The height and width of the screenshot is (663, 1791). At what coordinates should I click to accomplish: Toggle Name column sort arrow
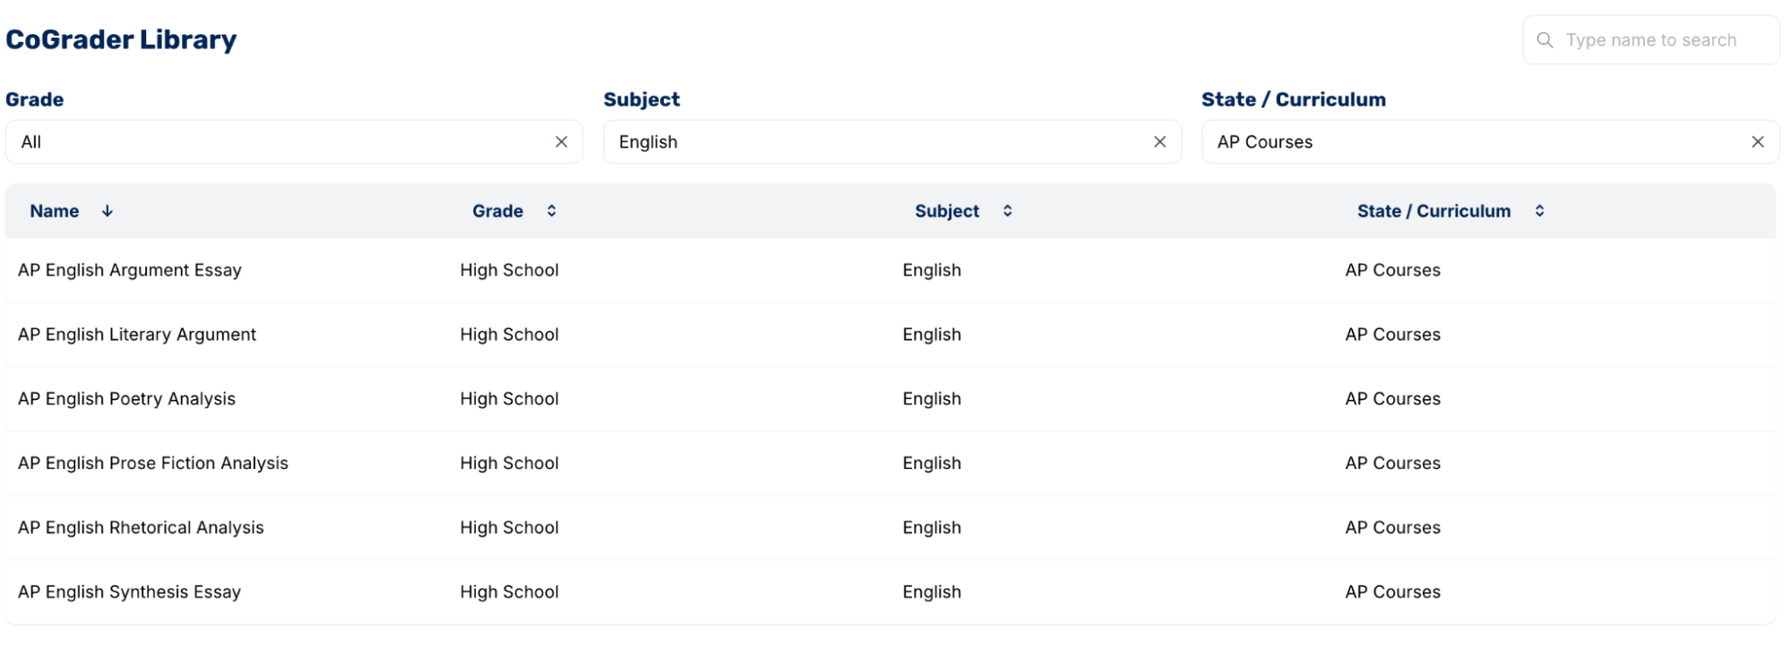point(108,211)
